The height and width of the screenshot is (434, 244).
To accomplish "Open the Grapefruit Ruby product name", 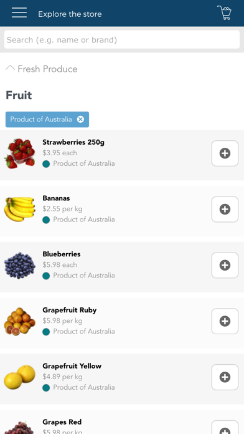I will coord(69,310).
